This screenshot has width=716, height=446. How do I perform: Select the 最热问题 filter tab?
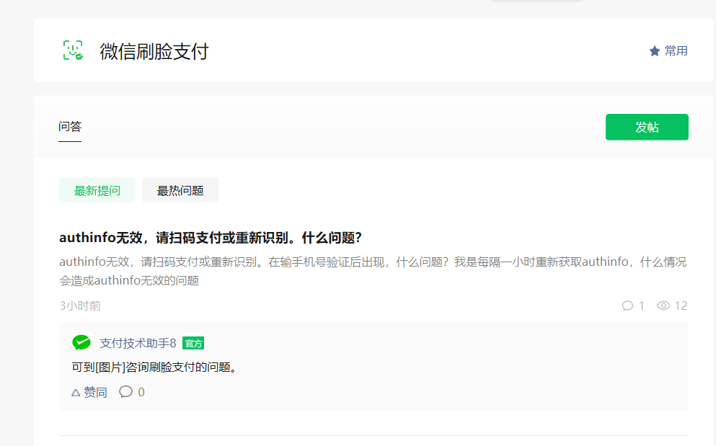(x=180, y=190)
